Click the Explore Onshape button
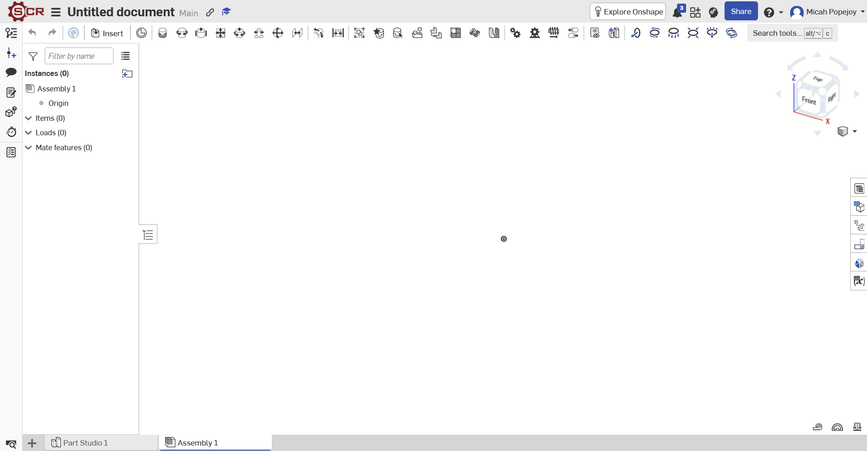This screenshot has height=451, width=867. (x=628, y=12)
